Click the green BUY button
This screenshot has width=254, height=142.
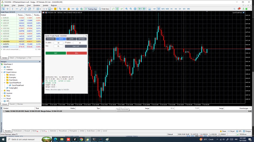click(x=56, y=53)
